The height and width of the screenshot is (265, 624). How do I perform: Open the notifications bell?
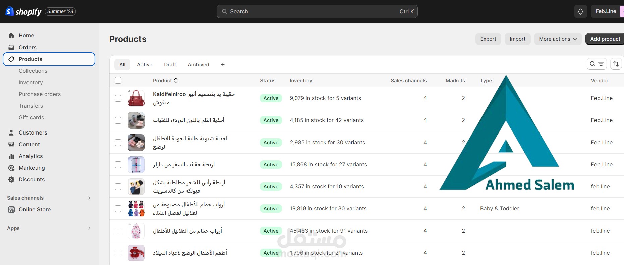[x=580, y=12]
